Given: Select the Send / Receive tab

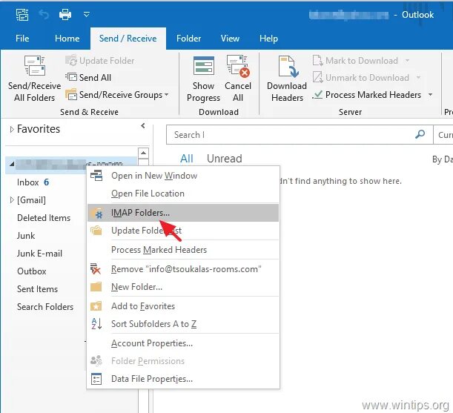Looking at the screenshot, I should tap(128, 39).
